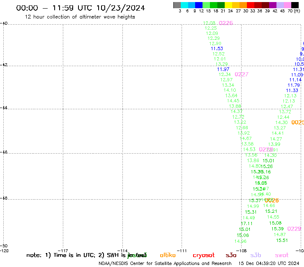Click the gray 3 ft legend swatch
Viewport: 304px width, 267px height.
point(177,5)
